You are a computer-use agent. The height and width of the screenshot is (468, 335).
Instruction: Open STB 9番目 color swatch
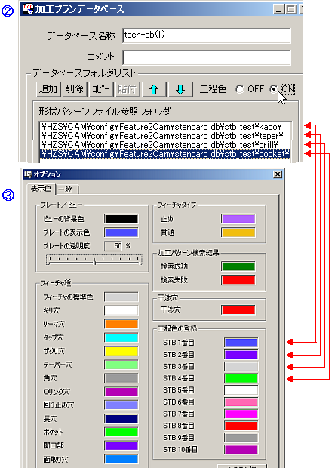click(x=241, y=438)
